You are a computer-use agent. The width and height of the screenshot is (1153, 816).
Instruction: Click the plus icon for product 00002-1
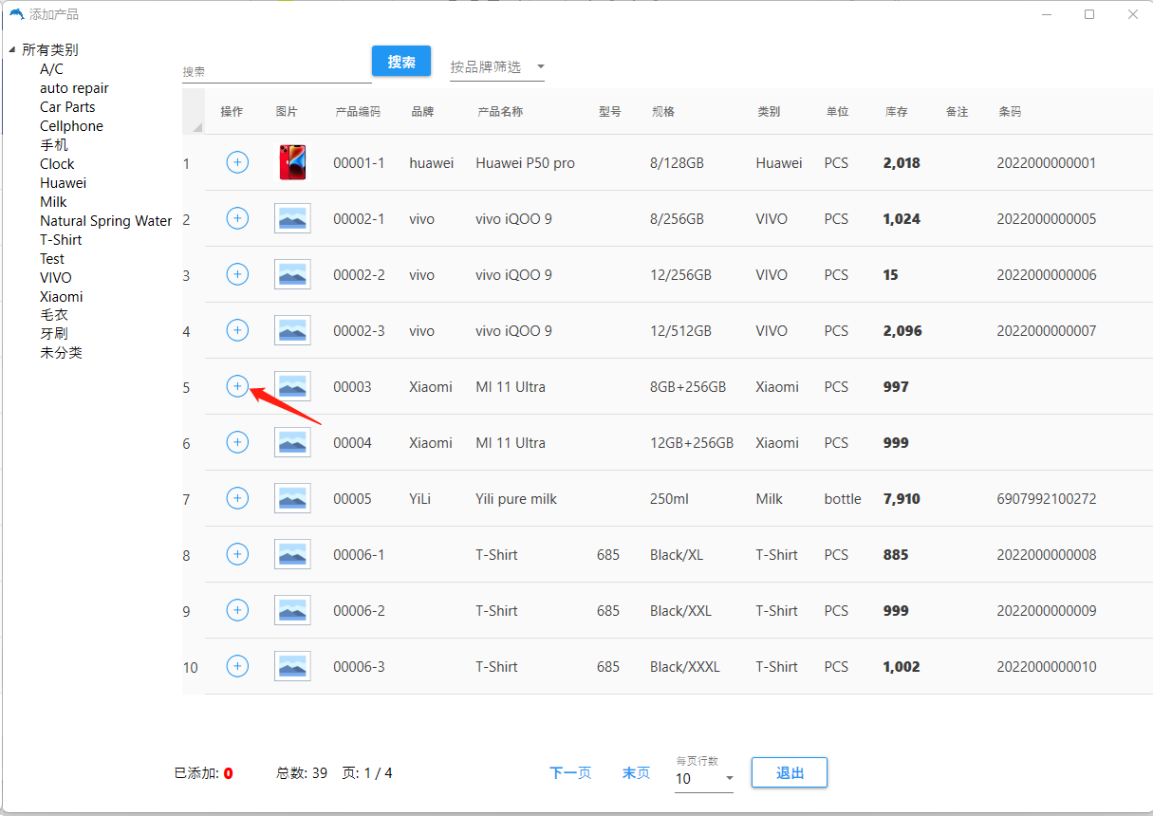tap(237, 218)
